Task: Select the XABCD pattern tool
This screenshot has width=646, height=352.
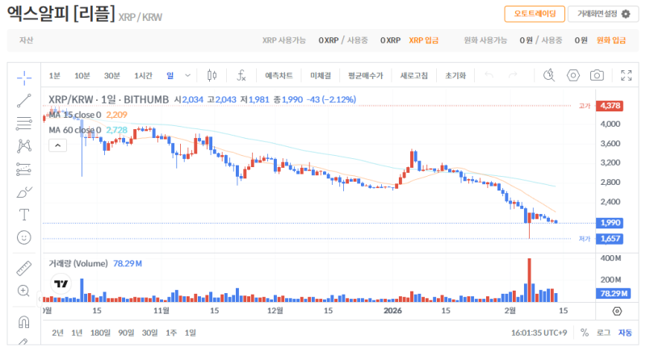Action: click(24, 146)
